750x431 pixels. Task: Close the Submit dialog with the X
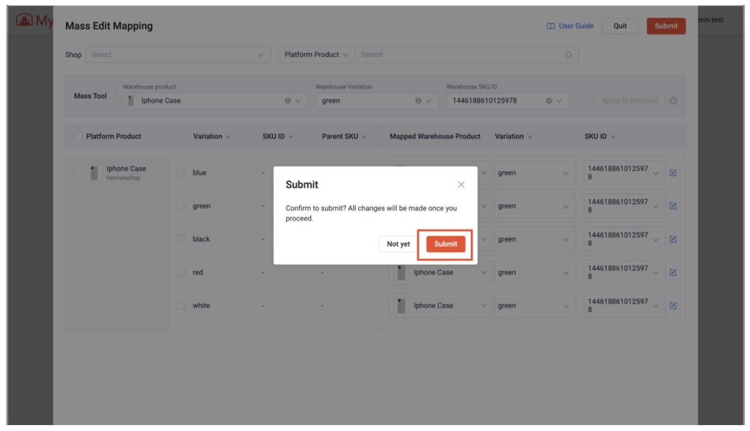(x=461, y=185)
